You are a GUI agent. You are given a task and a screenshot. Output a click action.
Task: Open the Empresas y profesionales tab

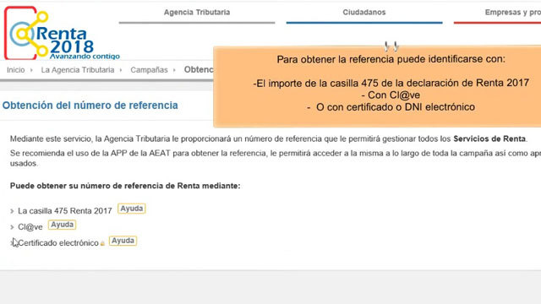coord(513,13)
